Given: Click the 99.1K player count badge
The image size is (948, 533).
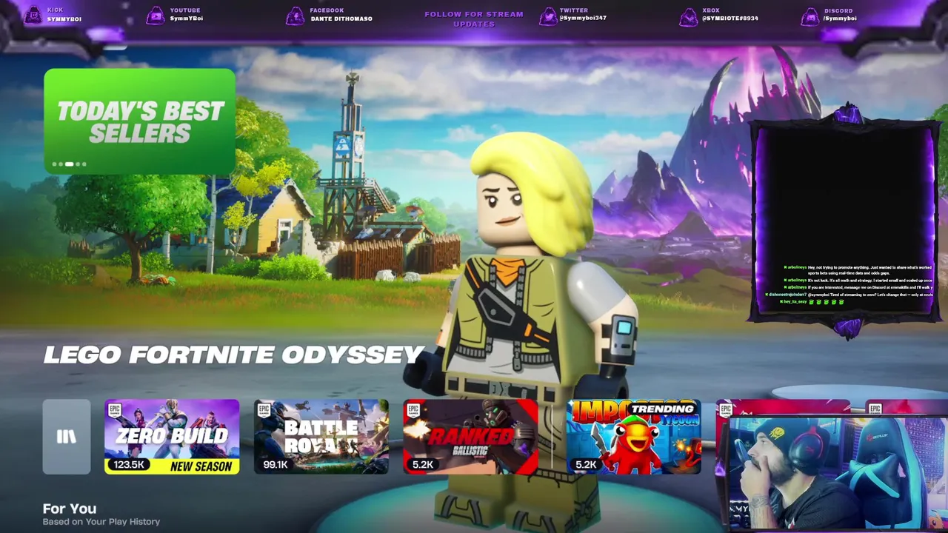Looking at the screenshot, I should click(276, 465).
